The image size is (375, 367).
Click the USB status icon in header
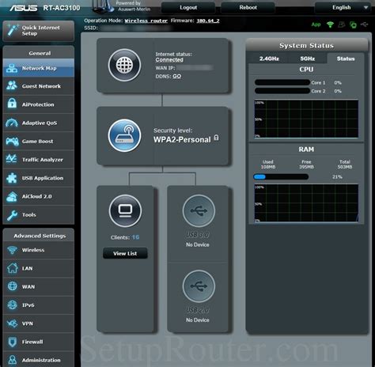pyautogui.click(x=365, y=25)
